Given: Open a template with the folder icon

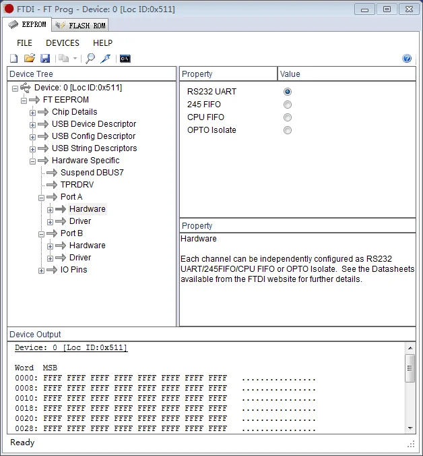Looking at the screenshot, I should [x=30, y=59].
